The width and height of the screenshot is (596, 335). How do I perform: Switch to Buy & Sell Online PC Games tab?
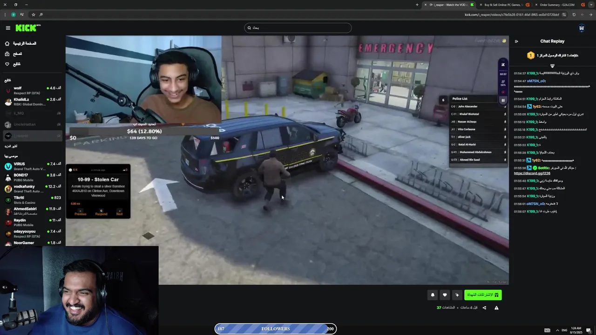point(504,5)
